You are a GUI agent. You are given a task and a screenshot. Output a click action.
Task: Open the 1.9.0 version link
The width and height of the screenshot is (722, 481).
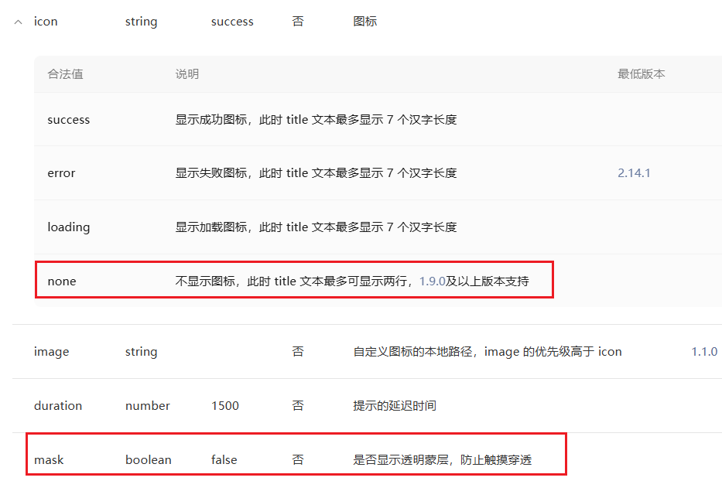pos(432,281)
